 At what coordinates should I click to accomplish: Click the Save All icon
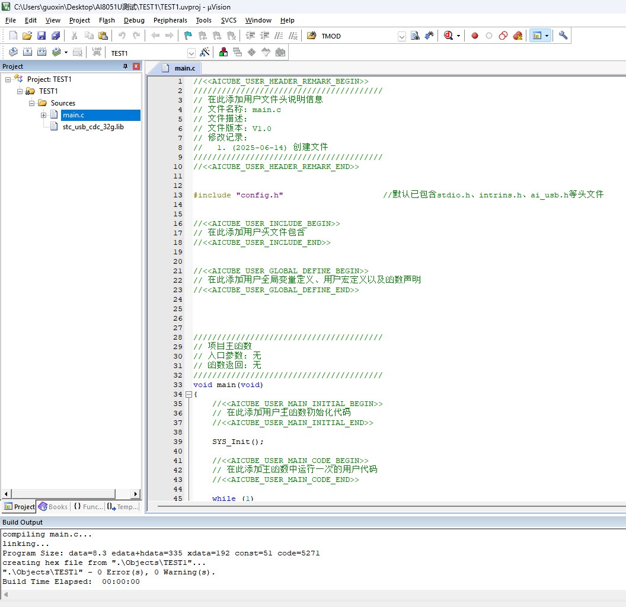pyautogui.click(x=56, y=36)
